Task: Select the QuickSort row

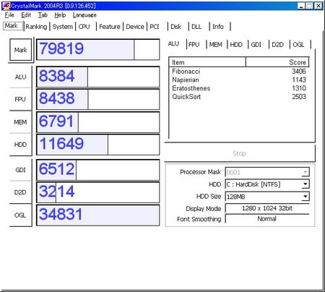Action: (239, 97)
